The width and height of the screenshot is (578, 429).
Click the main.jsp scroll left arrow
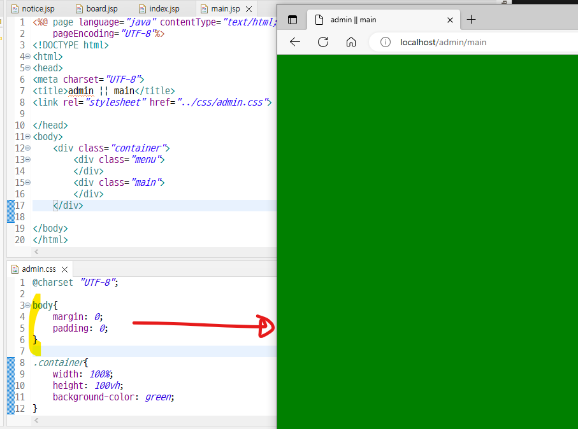click(x=36, y=252)
